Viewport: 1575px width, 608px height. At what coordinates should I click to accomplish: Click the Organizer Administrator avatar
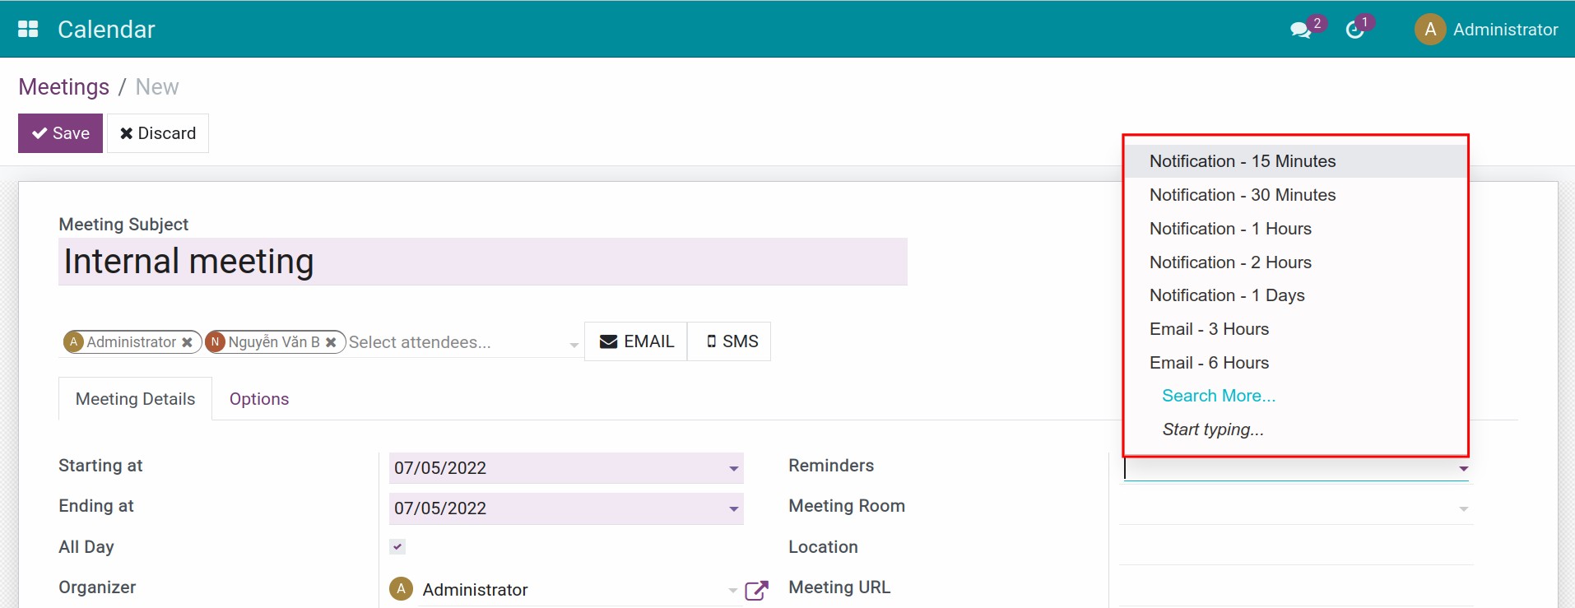click(401, 589)
